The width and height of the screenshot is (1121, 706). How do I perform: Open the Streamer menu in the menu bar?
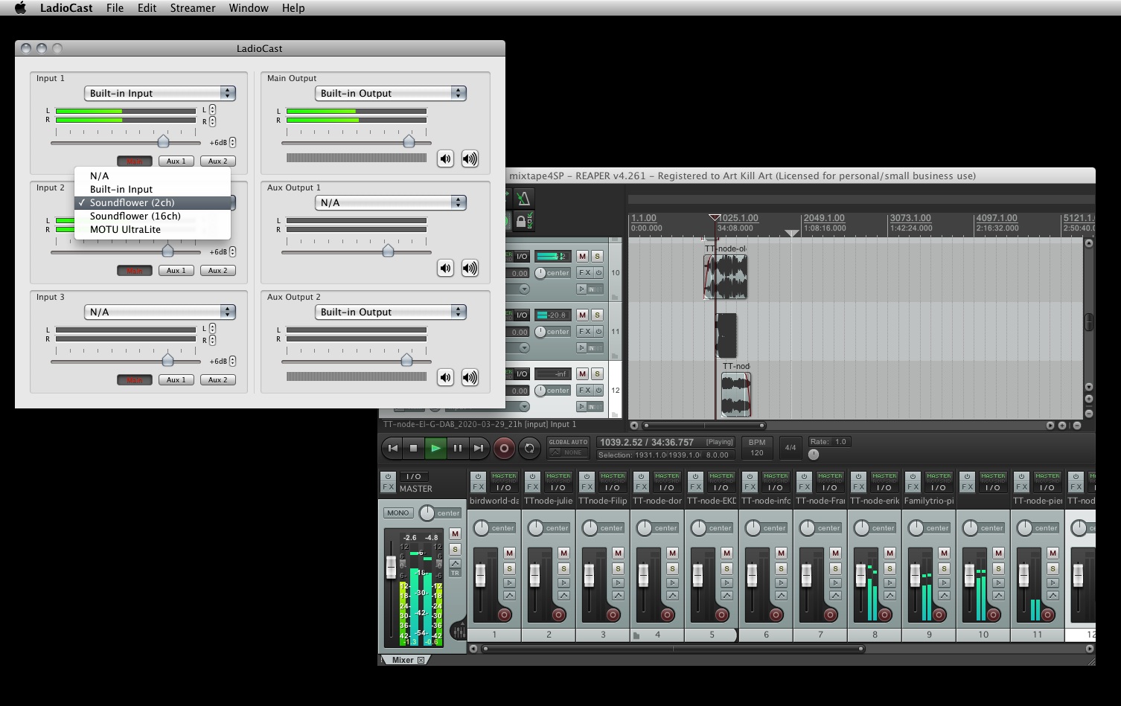click(x=192, y=8)
